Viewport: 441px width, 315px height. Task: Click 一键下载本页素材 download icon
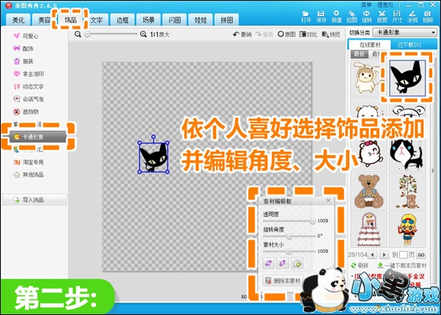380,265
